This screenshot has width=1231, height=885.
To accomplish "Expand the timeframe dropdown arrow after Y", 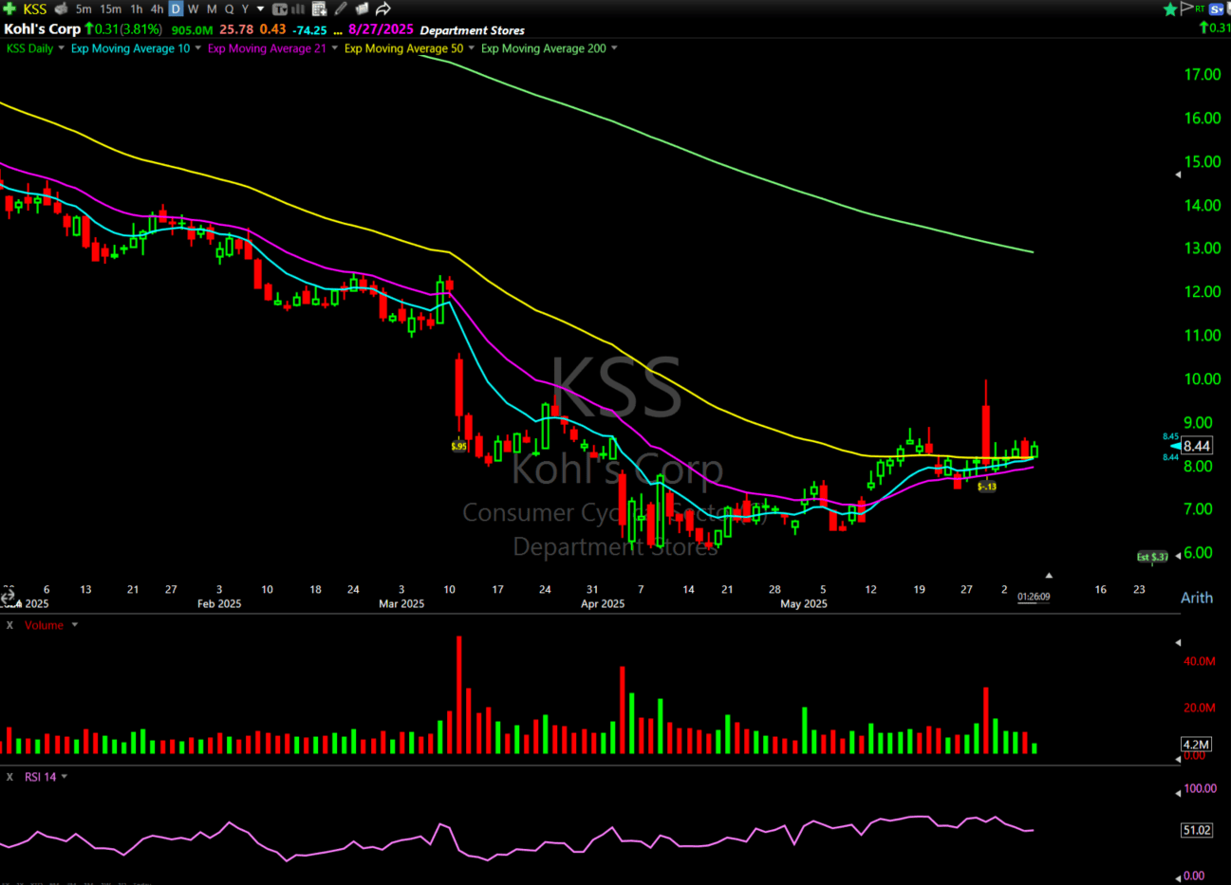I will (x=261, y=9).
